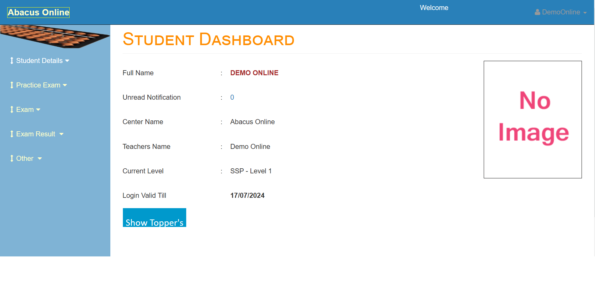Click the Abacus Online brand link
The height and width of the screenshot is (284, 595).
(x=38, y=12)
